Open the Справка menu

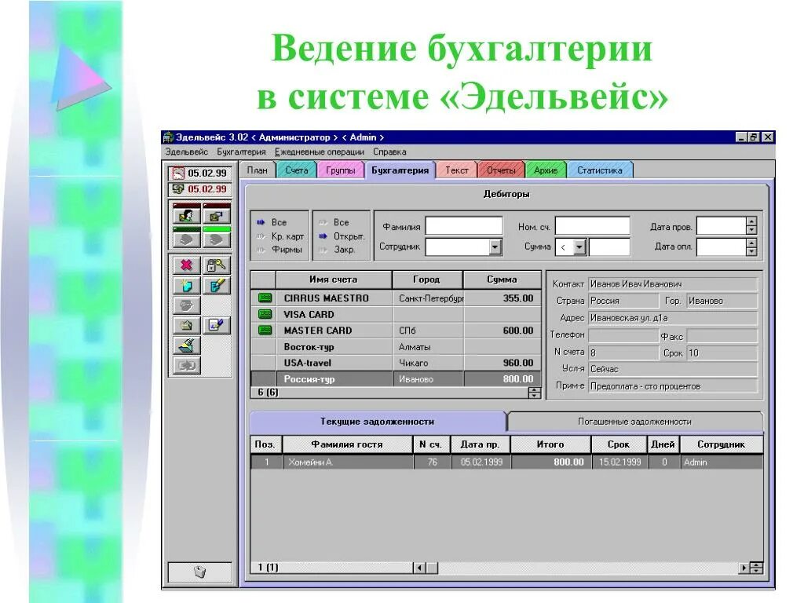coord(389,152)
